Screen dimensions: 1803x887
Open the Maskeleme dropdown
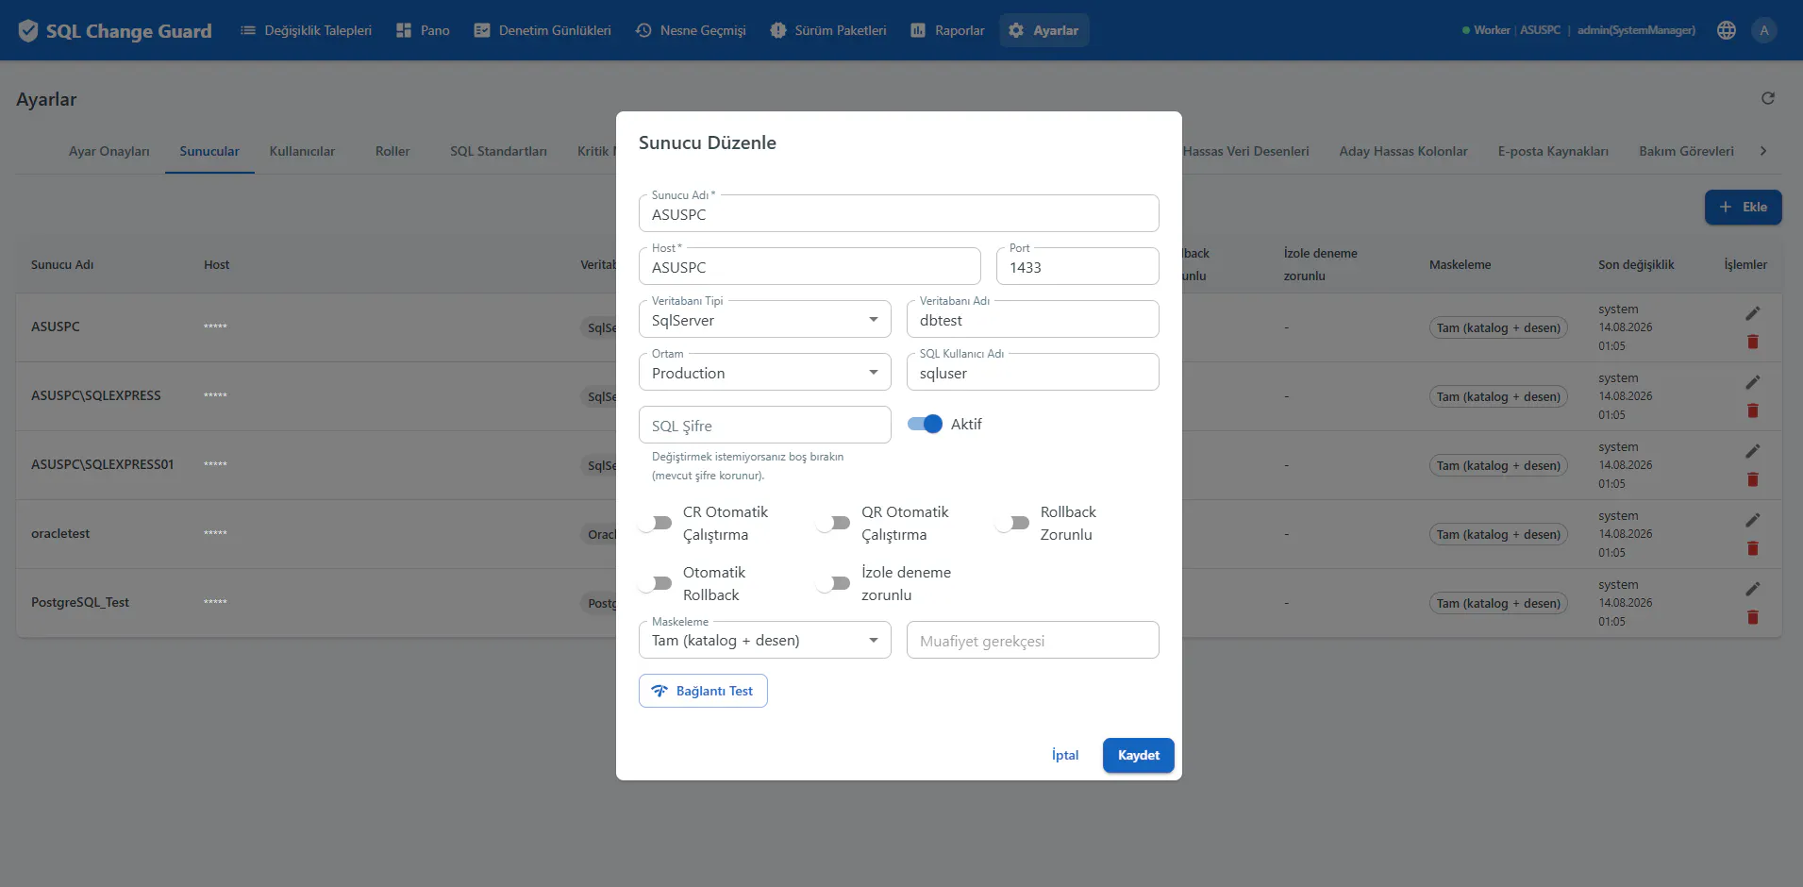point(765,640)
